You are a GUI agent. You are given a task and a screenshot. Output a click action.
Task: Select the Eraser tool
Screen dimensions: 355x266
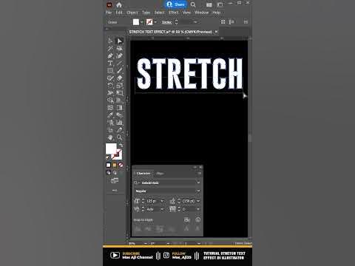(120, 78)
